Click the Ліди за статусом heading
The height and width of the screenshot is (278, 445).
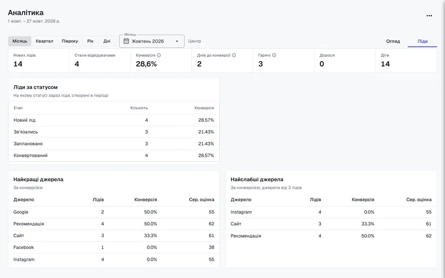36,87
